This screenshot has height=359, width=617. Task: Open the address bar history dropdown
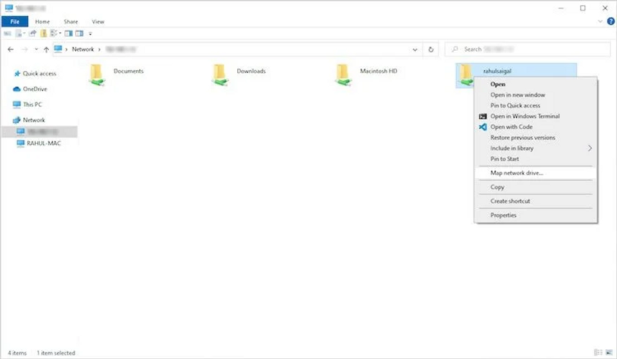coord(415,50)
